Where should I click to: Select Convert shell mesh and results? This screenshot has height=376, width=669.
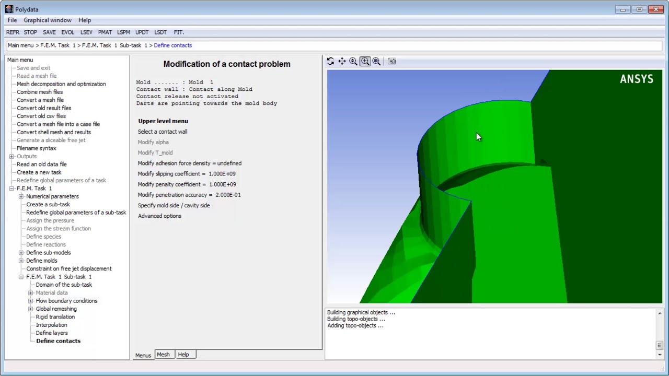pos(54,132)
